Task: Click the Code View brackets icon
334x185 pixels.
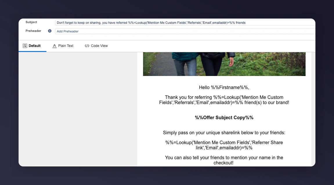Action: click(x=87, y=46)
